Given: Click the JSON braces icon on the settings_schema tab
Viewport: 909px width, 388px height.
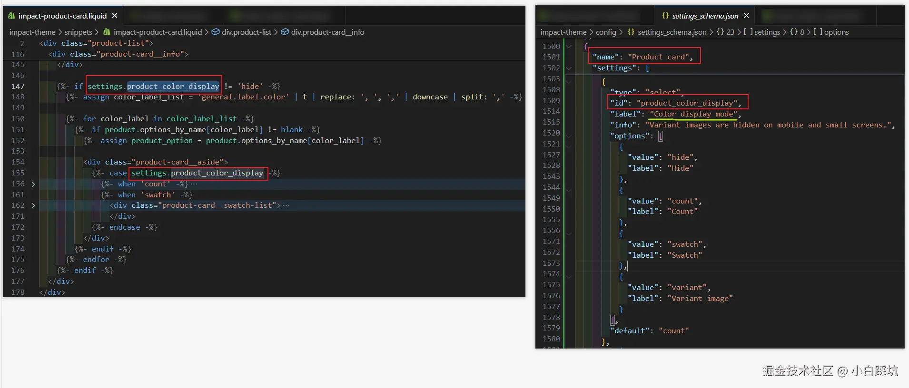Looking at the screenshot, I should point(665,16).
